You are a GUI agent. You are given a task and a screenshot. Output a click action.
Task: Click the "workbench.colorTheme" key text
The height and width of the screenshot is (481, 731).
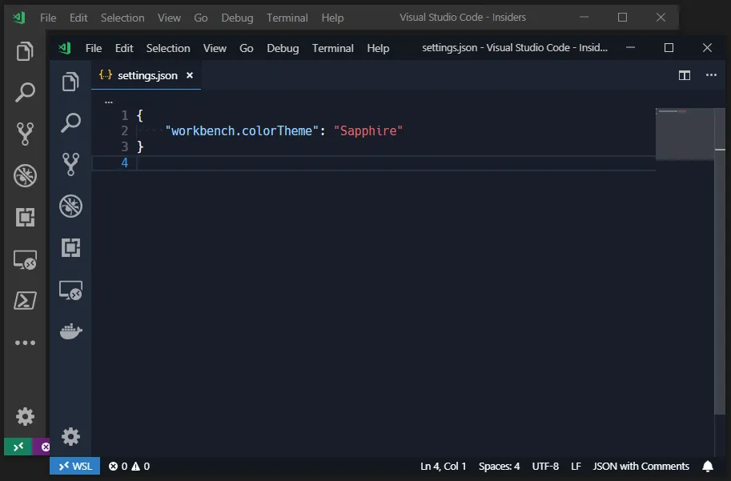tap(242, 131)
